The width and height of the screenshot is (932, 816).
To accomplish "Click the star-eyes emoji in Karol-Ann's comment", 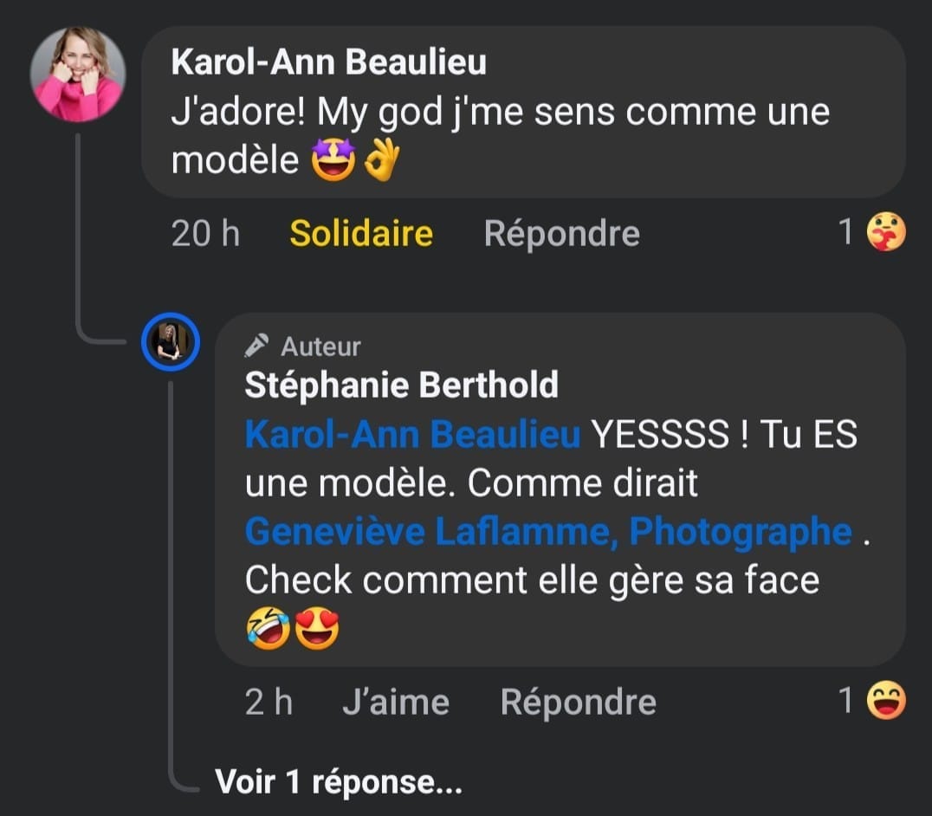I will (333, 160).
